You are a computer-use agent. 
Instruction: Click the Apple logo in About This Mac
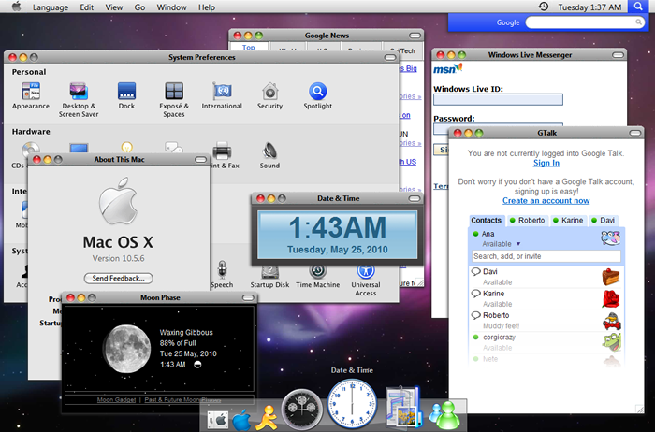[x=118, y=201]
